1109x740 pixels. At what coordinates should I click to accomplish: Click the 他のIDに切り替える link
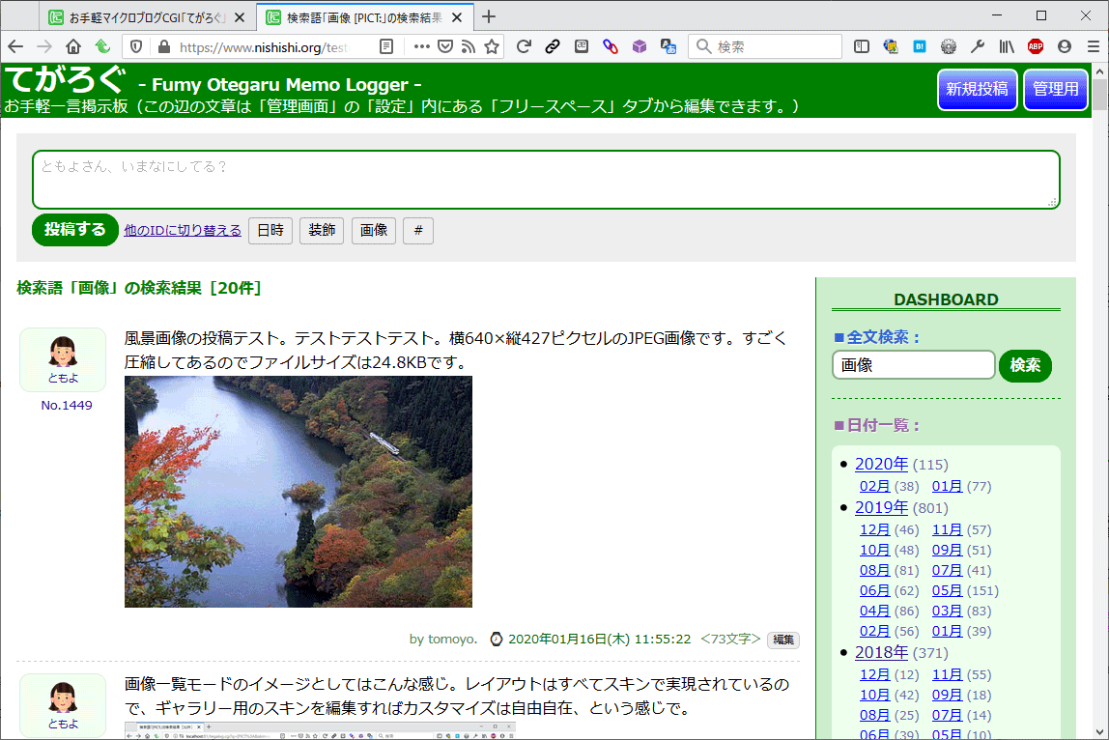point(183,231)
